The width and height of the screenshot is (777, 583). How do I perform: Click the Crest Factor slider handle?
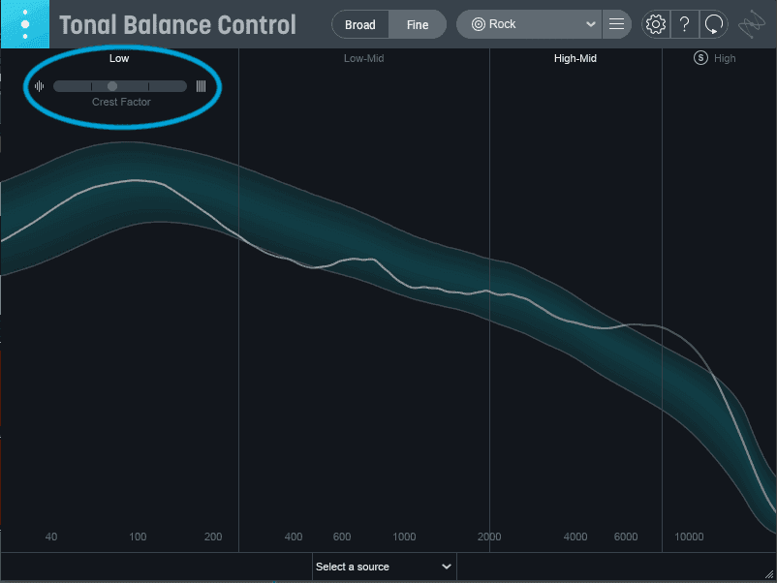point(112,86)
